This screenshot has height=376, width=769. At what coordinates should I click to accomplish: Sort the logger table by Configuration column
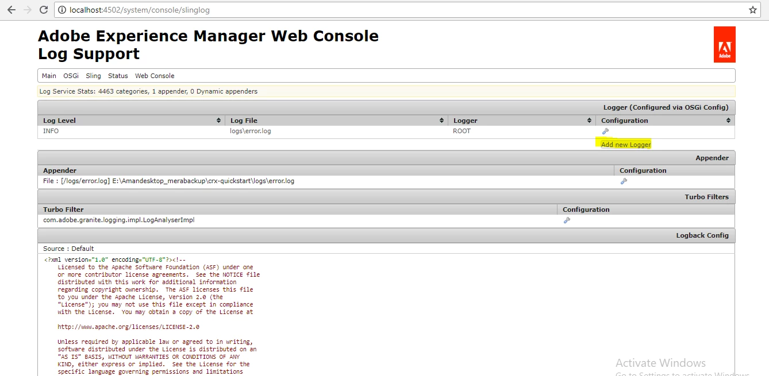[728, 121]
